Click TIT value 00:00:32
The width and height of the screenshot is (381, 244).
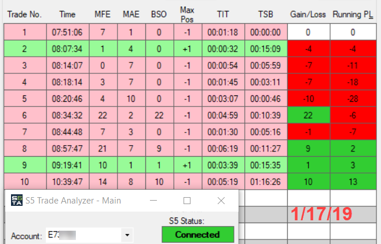[224, 49]
